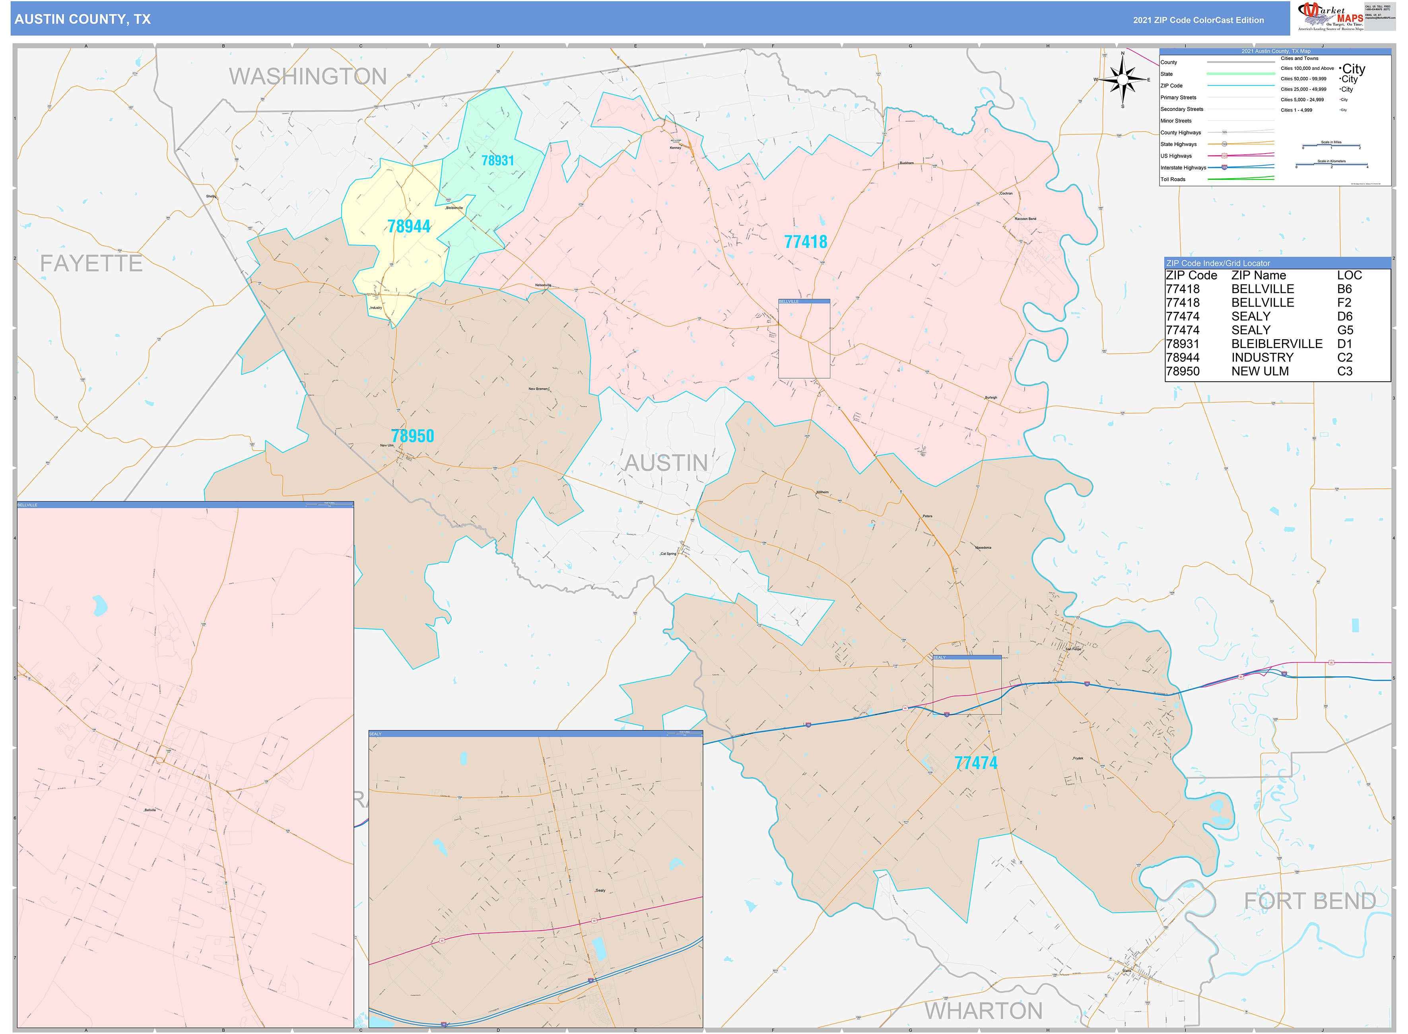Click the green State line sample in the legend
The width and height of the screenshot is (1408, 1034).
click(x=1240, y=74)
